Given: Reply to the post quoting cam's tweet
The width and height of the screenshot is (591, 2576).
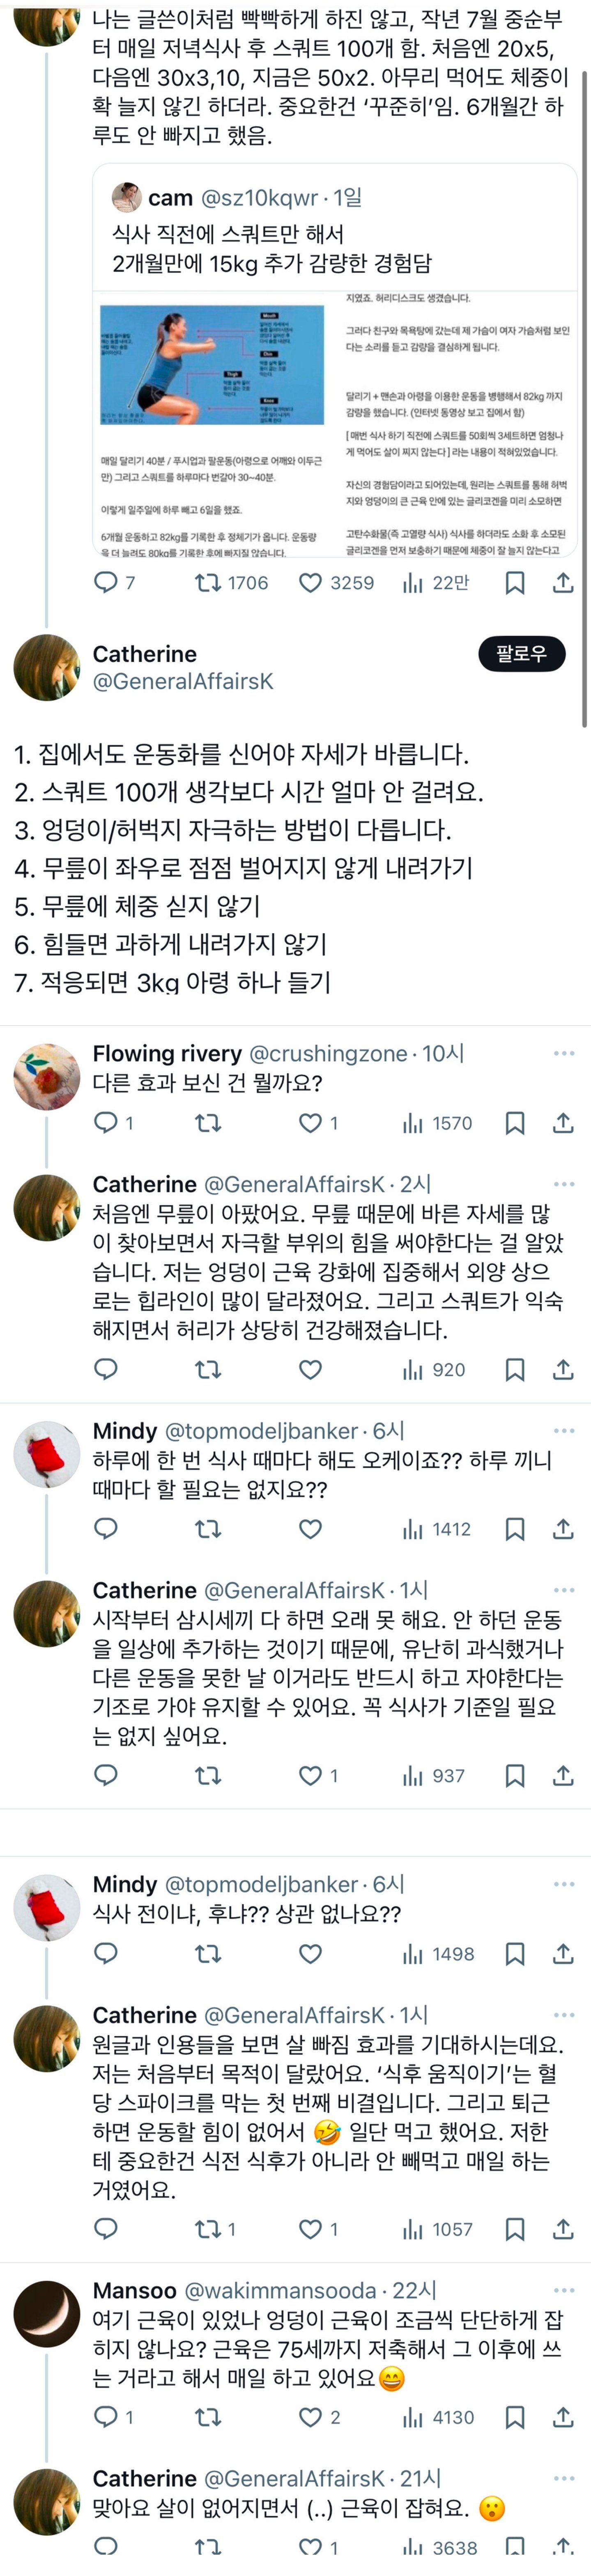Looking at the screenshot, I should pyautogui.click(x=106, y=582).
